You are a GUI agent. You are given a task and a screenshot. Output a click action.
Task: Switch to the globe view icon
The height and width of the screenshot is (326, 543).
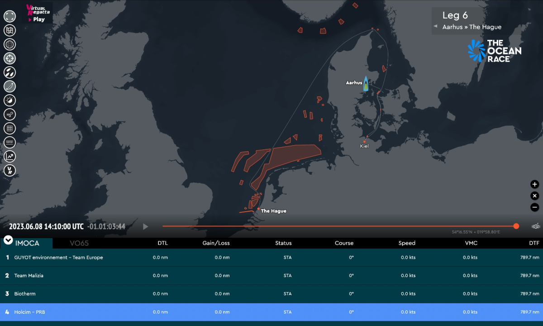click(x=10, y=44)
